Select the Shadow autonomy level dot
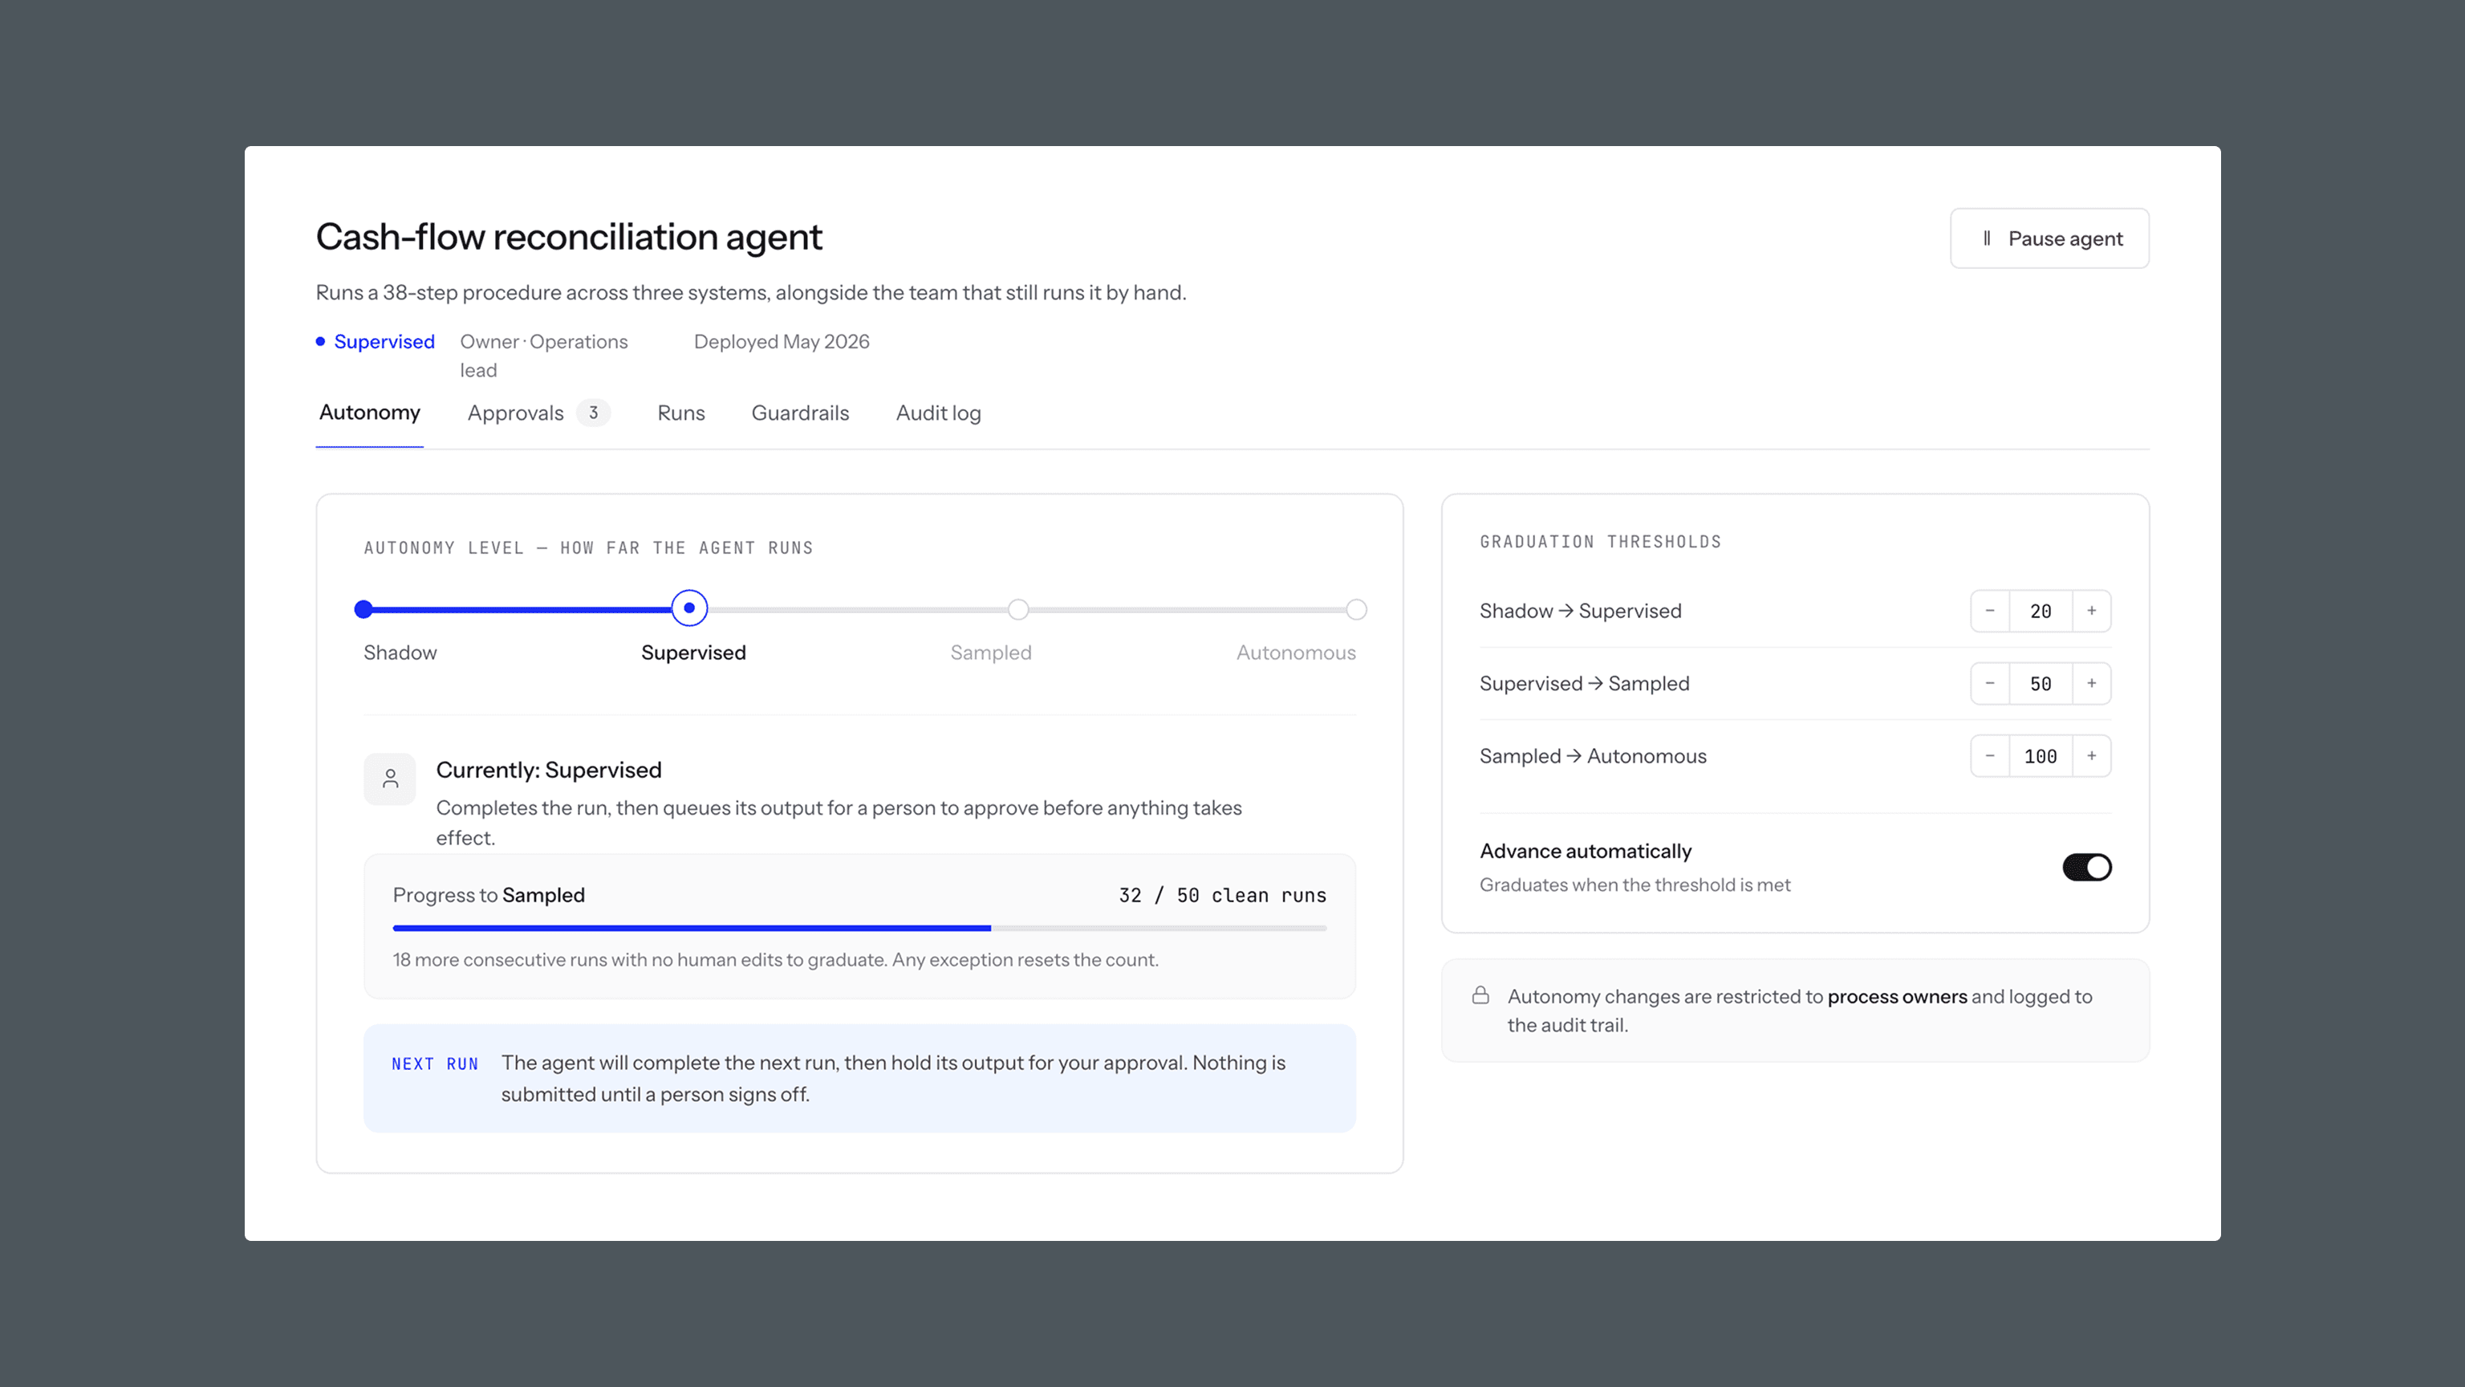Viewport: 2465px width, 1387px height. pos(363,608)
